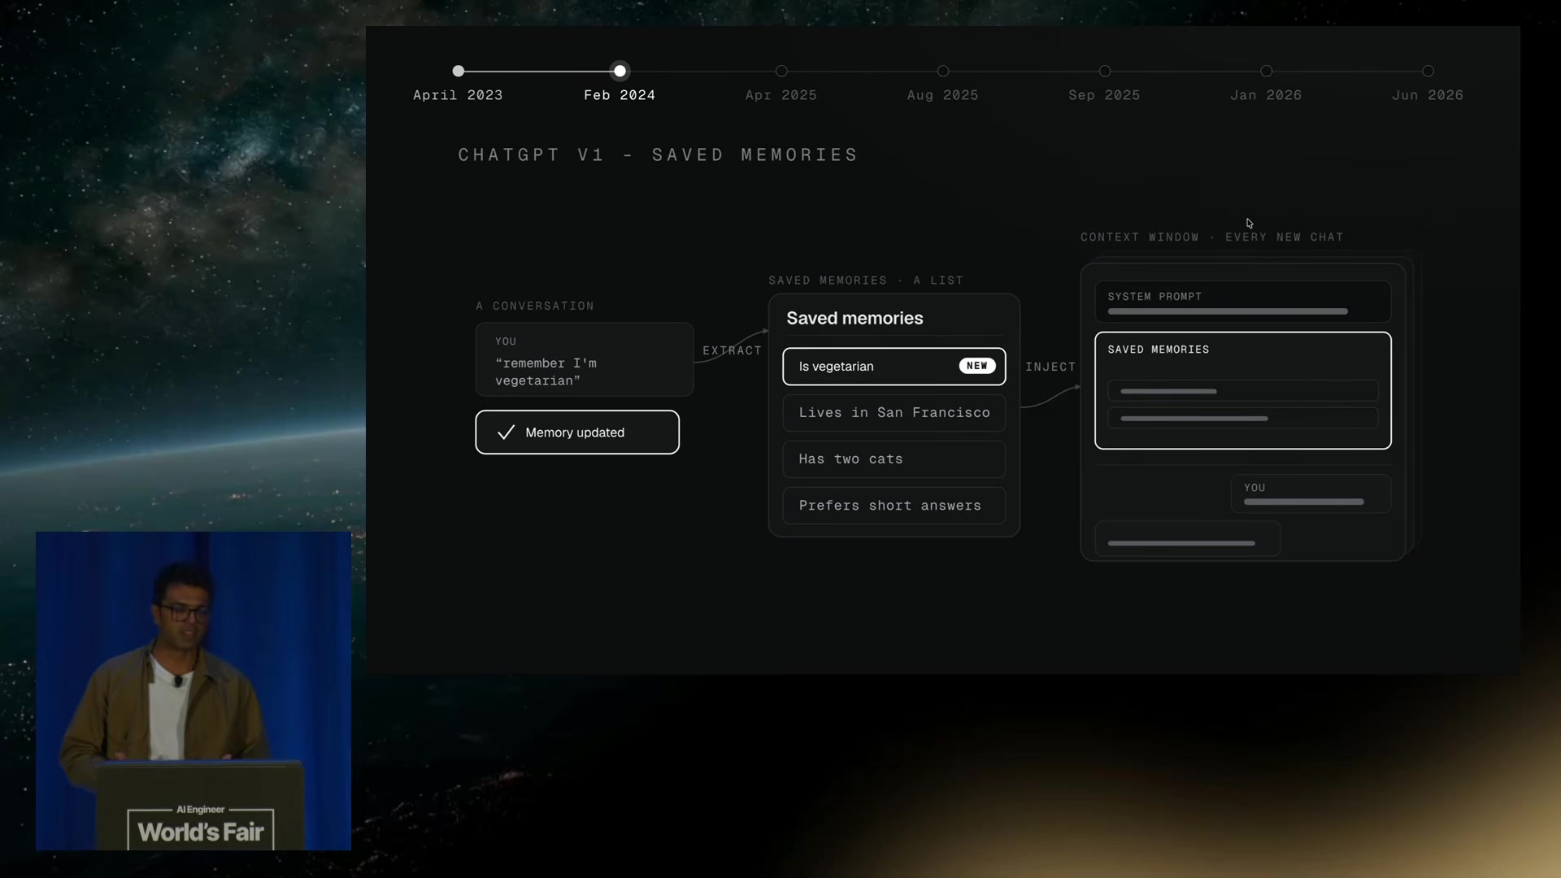This screenshot has height=878, width=1561.
Task: Click the AI Engineer World's Fair podium logo
Action: pyautogui.click(x=201, y=827)
